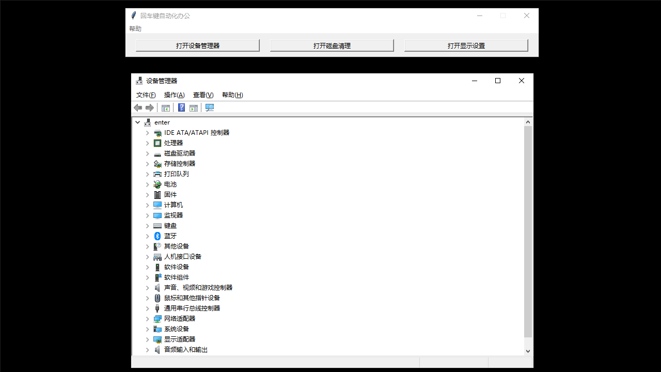The image size is (661, 372).
Task: Open the 帮助 menu in 回车键自动化办公 window
Action: [x=135, y=28]
